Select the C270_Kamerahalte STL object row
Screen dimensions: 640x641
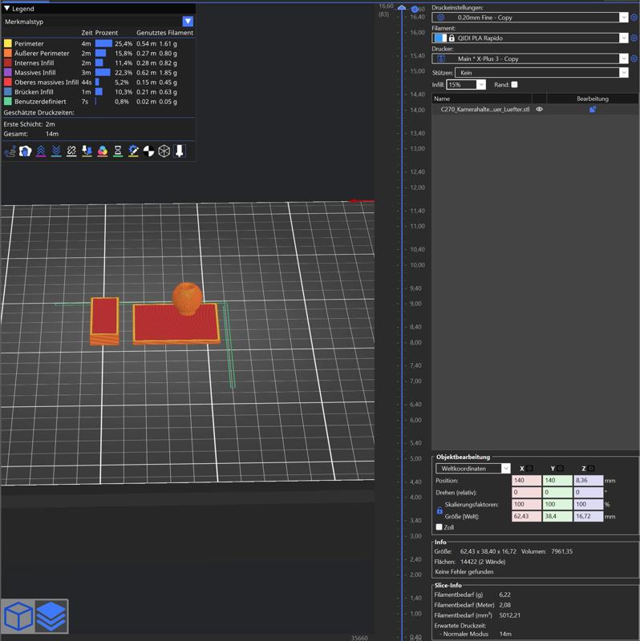(484, 110)
